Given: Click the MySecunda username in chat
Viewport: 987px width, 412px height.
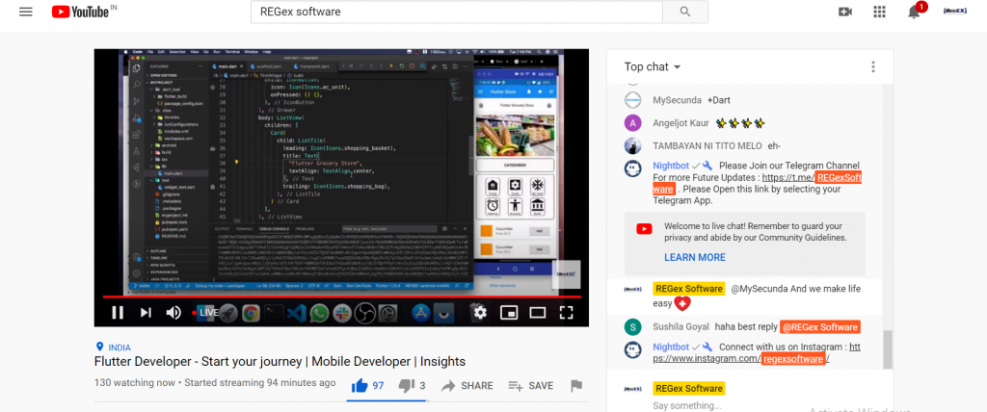Looking at the screenshot, I should 676,100.
